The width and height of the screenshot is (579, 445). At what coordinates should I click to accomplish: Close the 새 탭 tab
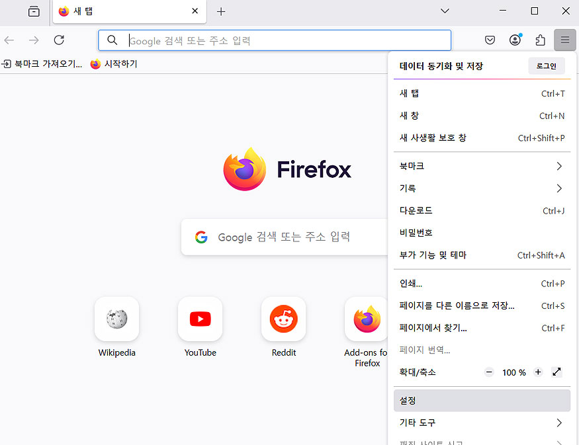(x=195, y=11)
